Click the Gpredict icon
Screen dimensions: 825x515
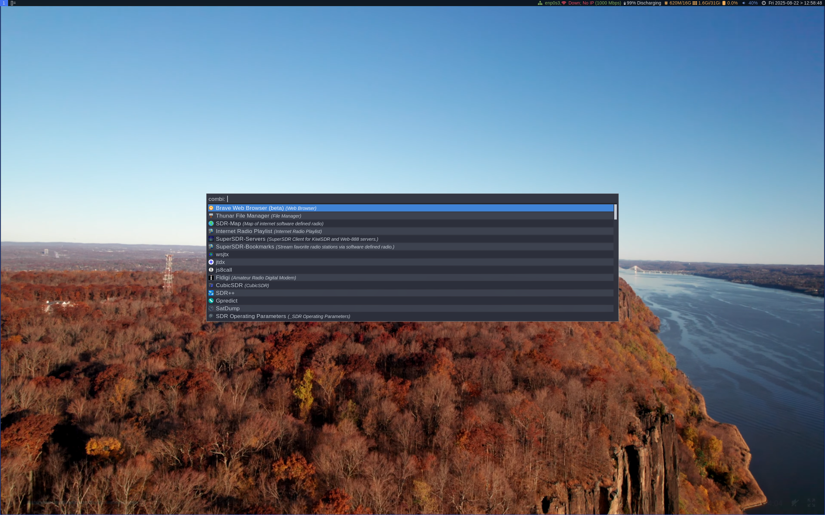pyautogui.click(x=211, y=301)
